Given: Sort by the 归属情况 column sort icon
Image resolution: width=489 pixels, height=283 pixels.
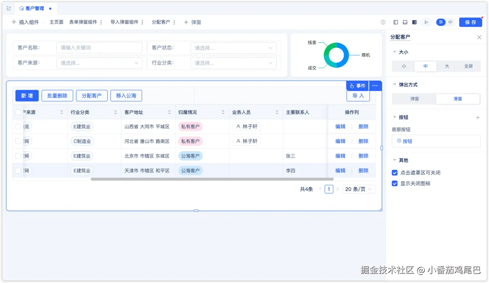Looking at the screenshot, I should (223, 112).
